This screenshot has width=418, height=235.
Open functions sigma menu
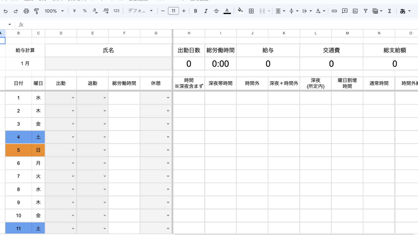point(390,11)
